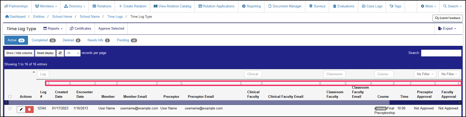
Task: Sort by Clinical Faculty Email column
Action: [x=286, y=96]
